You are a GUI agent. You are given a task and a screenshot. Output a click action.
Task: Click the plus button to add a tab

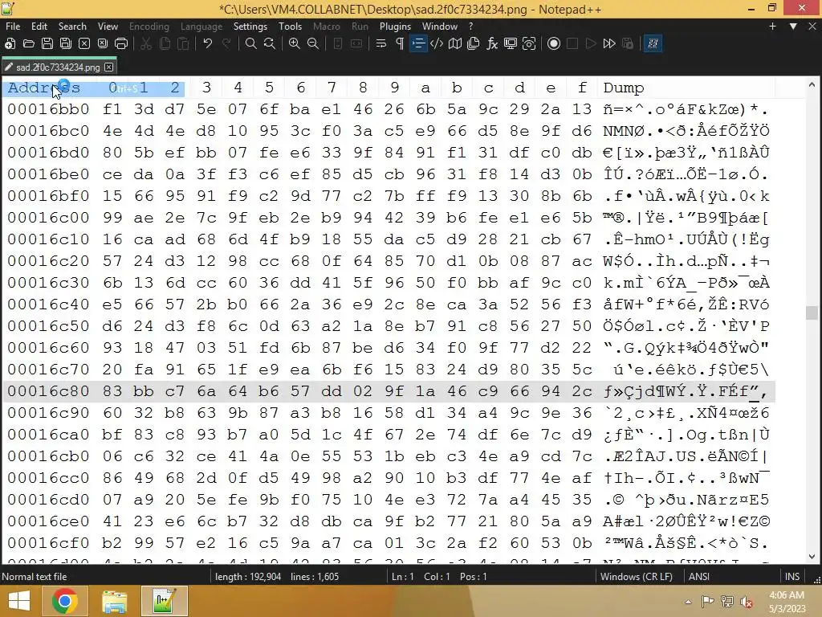772,27
